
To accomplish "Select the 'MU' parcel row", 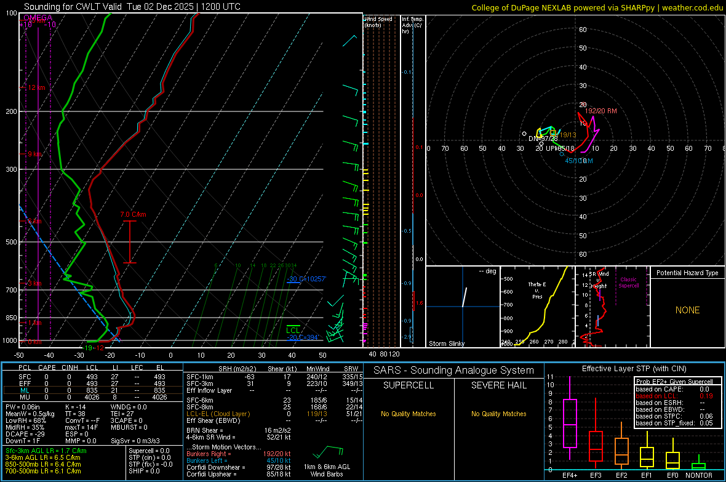I will [x=92, y=397].
